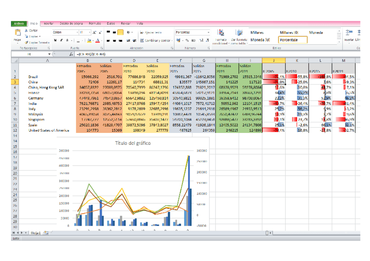Click the Pegar (paste) icon

[x=18, y=33]
